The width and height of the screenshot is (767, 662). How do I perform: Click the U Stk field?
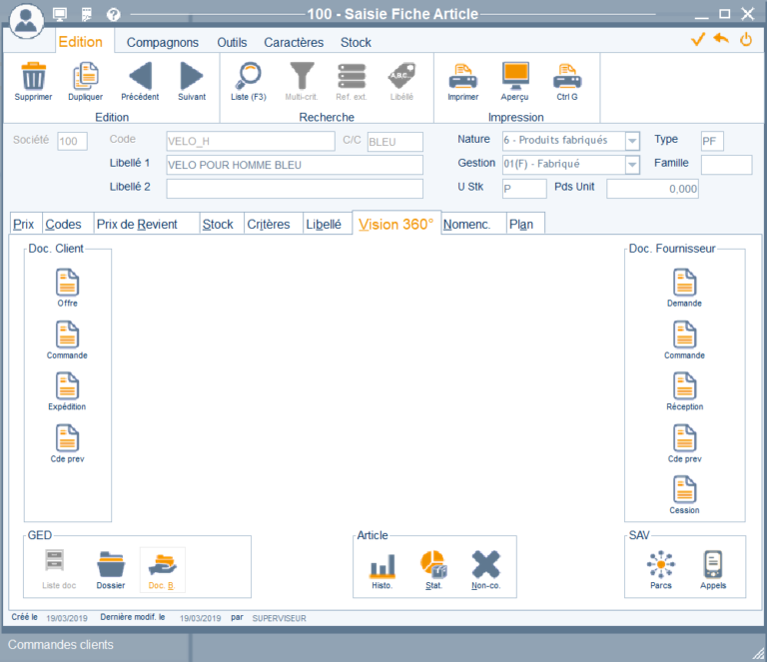[524, 189]
